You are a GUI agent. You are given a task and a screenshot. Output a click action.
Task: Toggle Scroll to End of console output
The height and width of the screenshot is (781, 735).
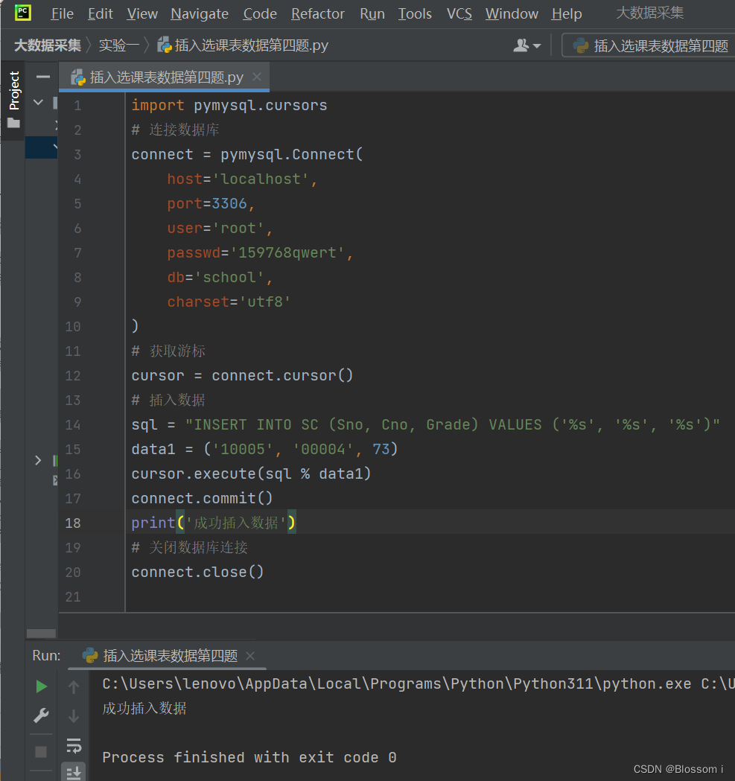click(x=74, y=773)
